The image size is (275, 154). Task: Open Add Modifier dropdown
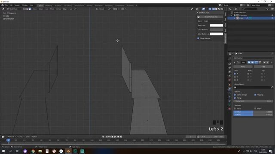coord(253,58)
